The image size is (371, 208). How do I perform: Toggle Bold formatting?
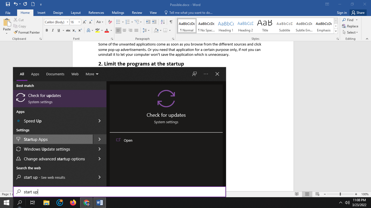pos(47,30)
